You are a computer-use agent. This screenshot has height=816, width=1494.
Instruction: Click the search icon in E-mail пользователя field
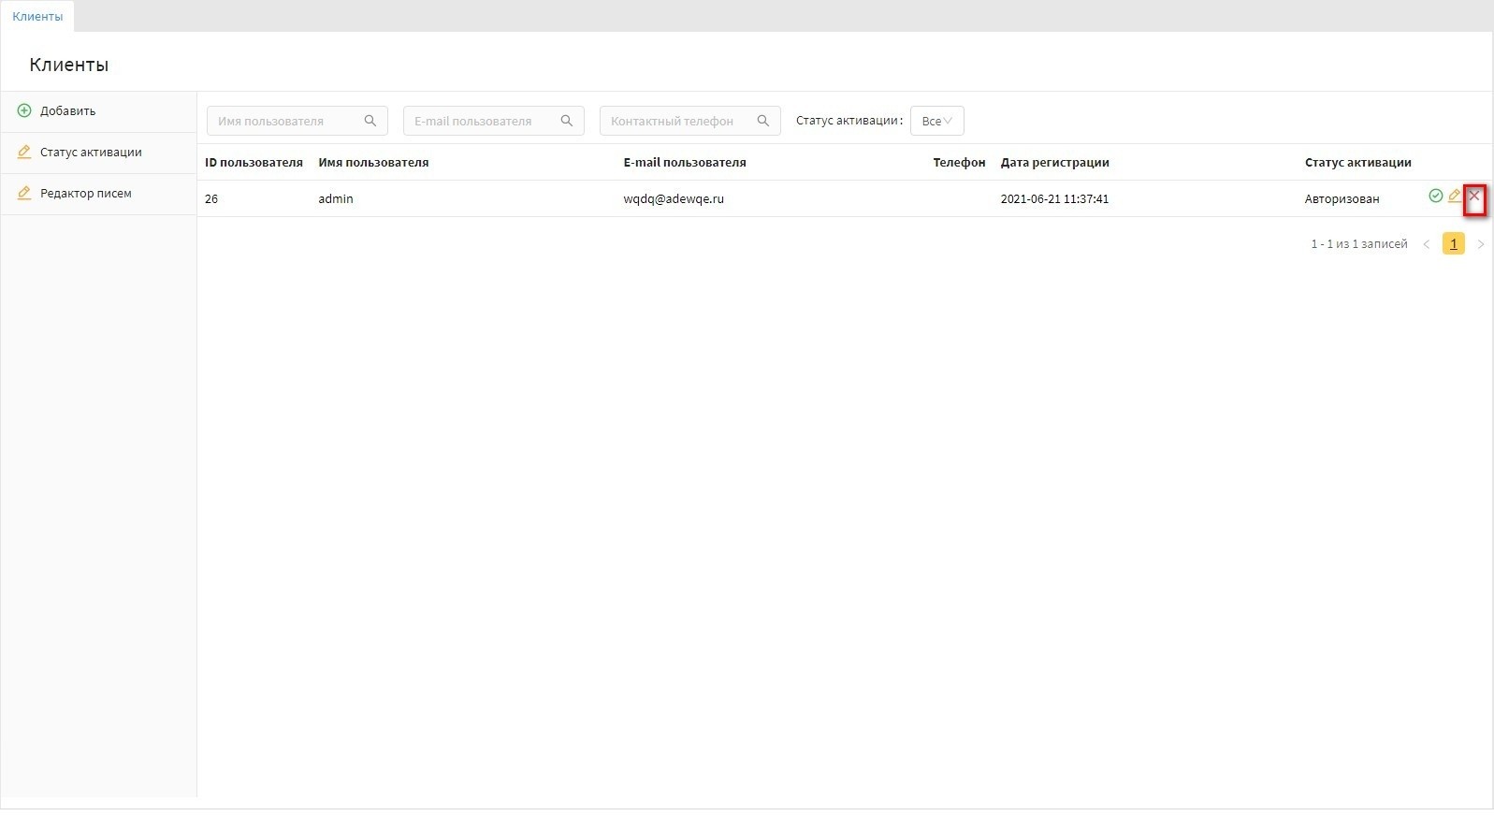[x=567, y=121]
